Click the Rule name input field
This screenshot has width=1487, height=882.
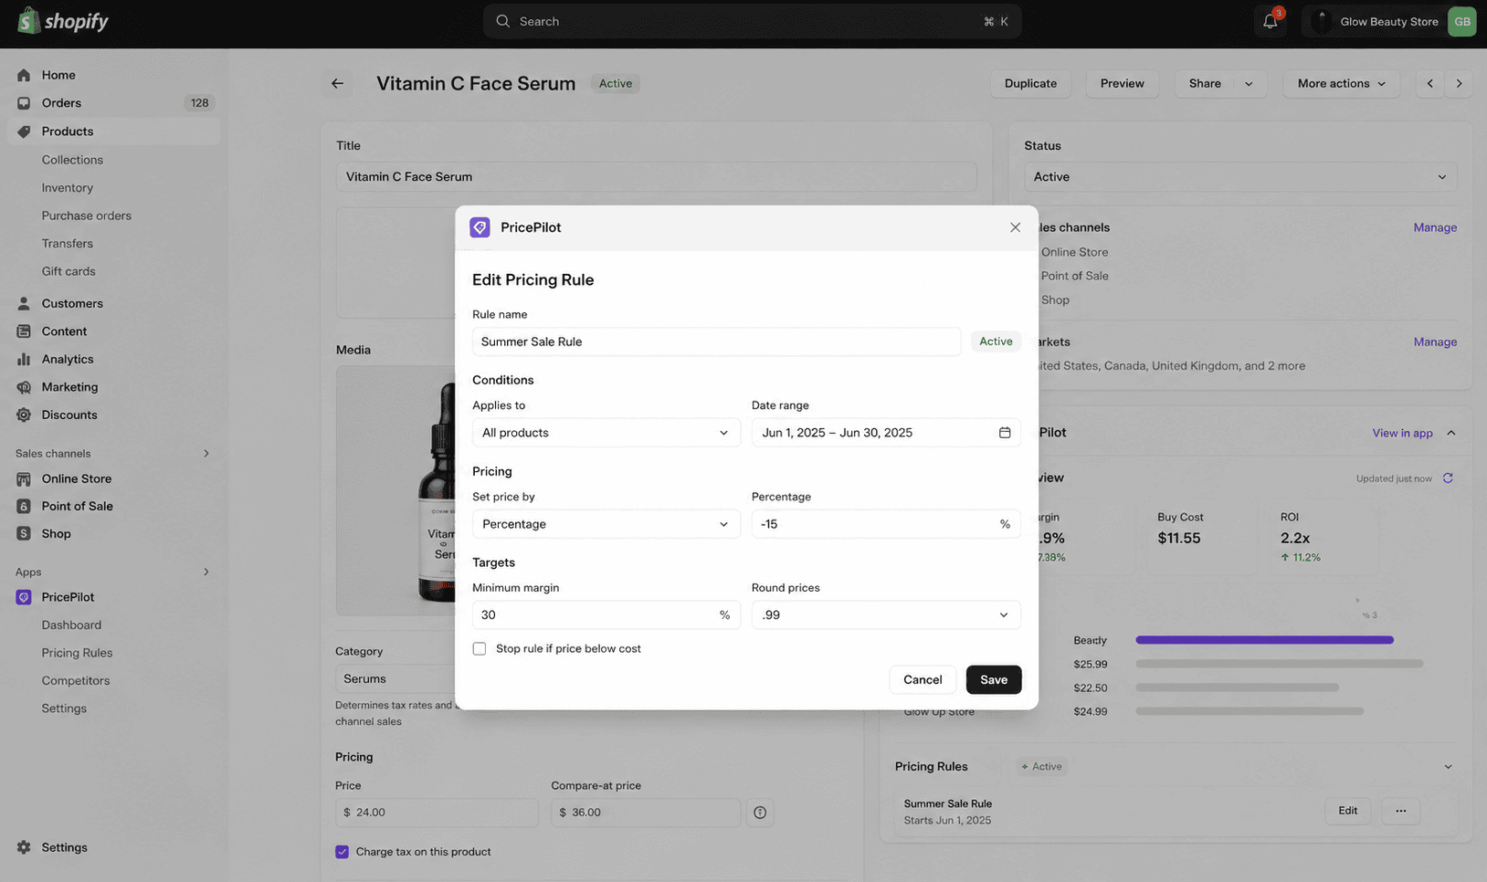[x=716, y=341]
